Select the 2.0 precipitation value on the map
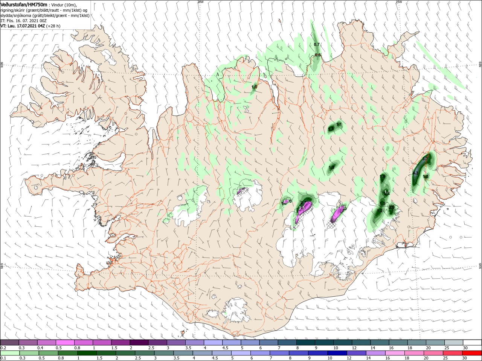The image size is (482, 361). pyautogui.click(x=392, y=207)
